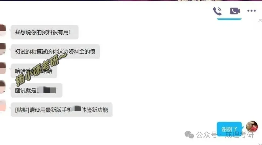262x145 pixels.
Task: Select the blue "谢谢了" reply bubble
Action: coord(229,129)
